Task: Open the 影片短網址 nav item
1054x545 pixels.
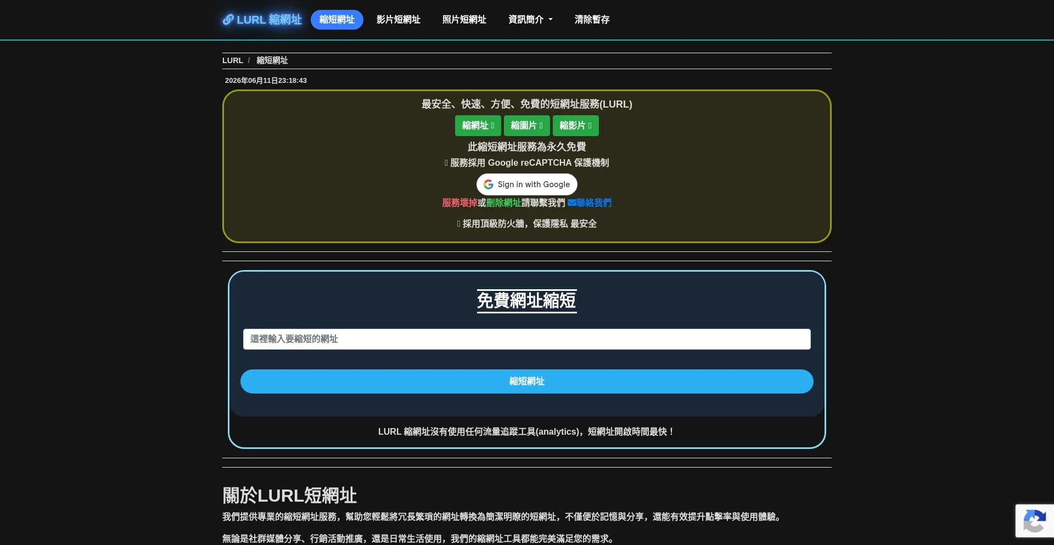Action: click(399, 20)
